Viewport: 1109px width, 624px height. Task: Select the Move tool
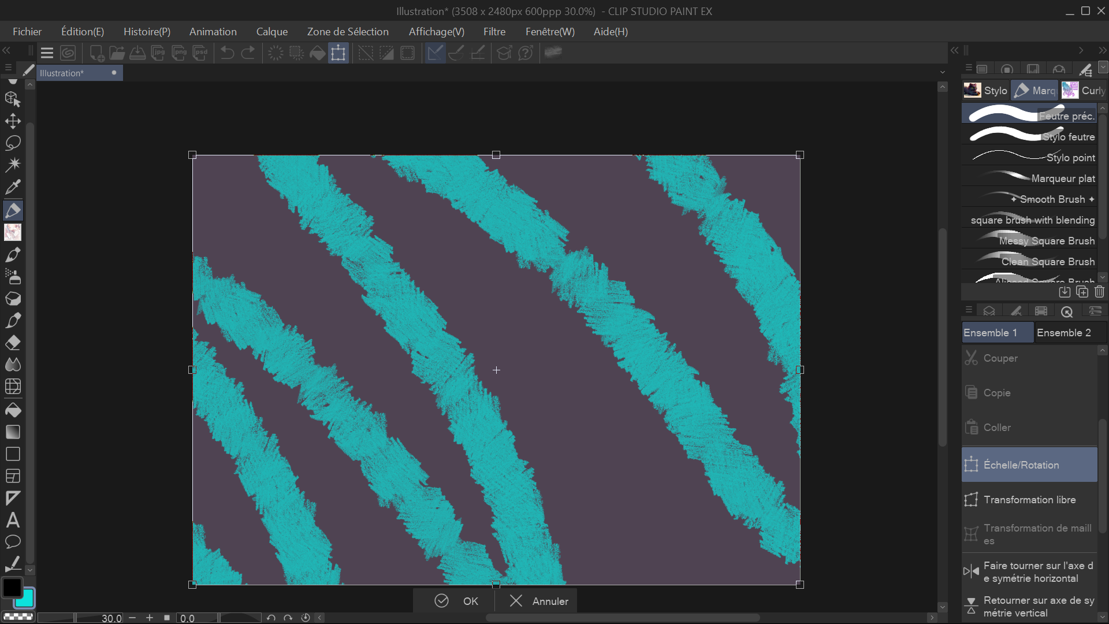[x=13, y=121]
